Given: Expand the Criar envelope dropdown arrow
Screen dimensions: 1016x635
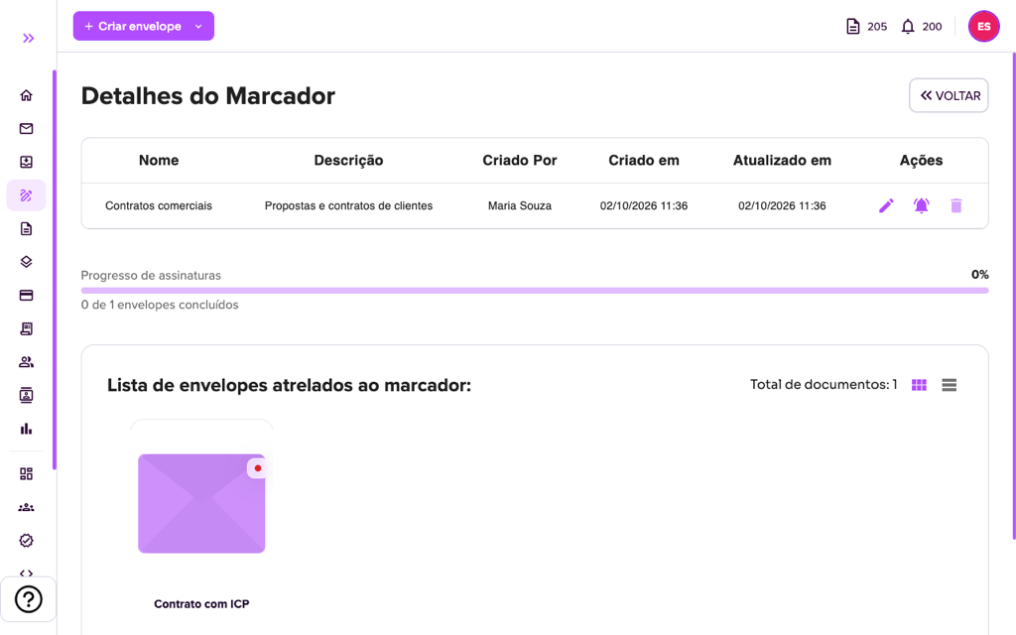Looking at the screenshot, I should pyautogui.click(x=198, y=26).
